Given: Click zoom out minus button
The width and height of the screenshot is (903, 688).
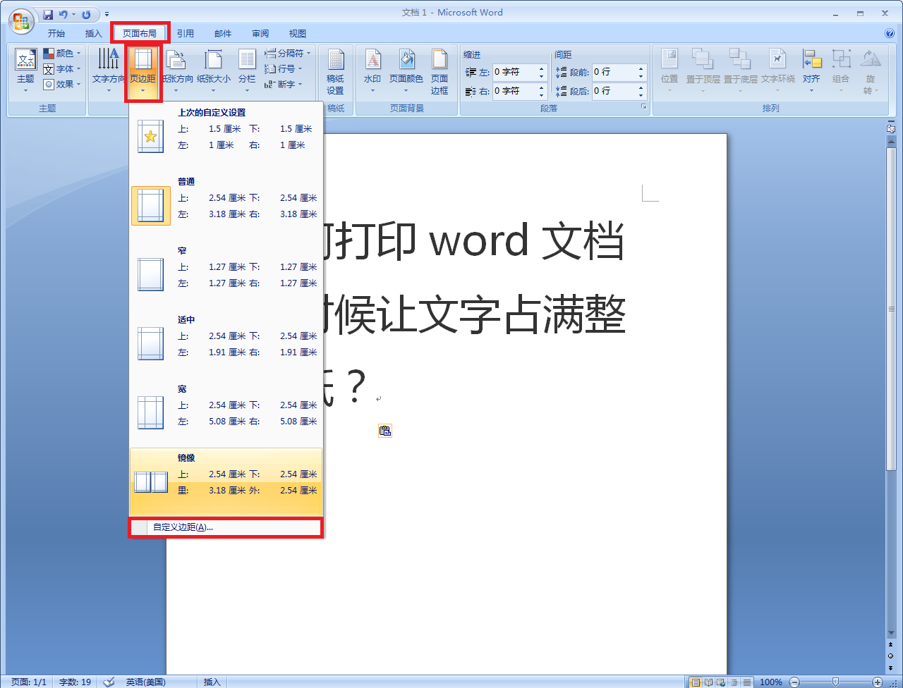Looking at the screenshot, I should (794, 682).
